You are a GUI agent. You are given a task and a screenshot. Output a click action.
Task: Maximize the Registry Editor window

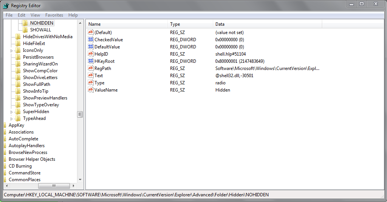[362, 4]
